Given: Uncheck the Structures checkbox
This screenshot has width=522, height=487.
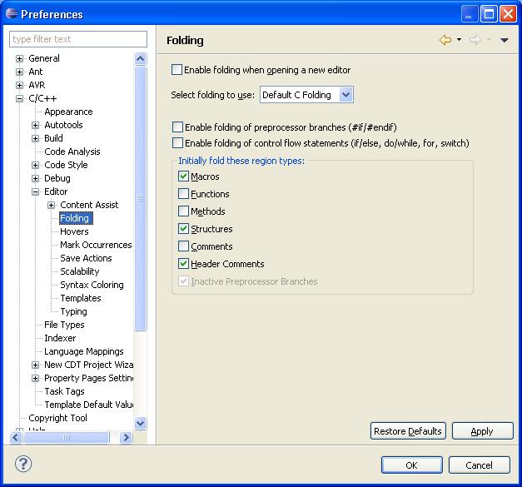Looking at the screenshot, I should pos(183,229).
